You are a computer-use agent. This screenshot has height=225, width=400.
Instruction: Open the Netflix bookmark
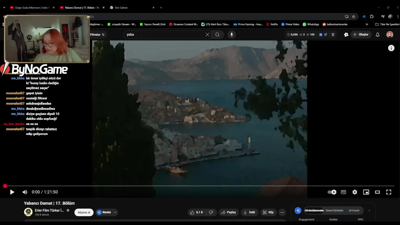click(x=272, y=24)
